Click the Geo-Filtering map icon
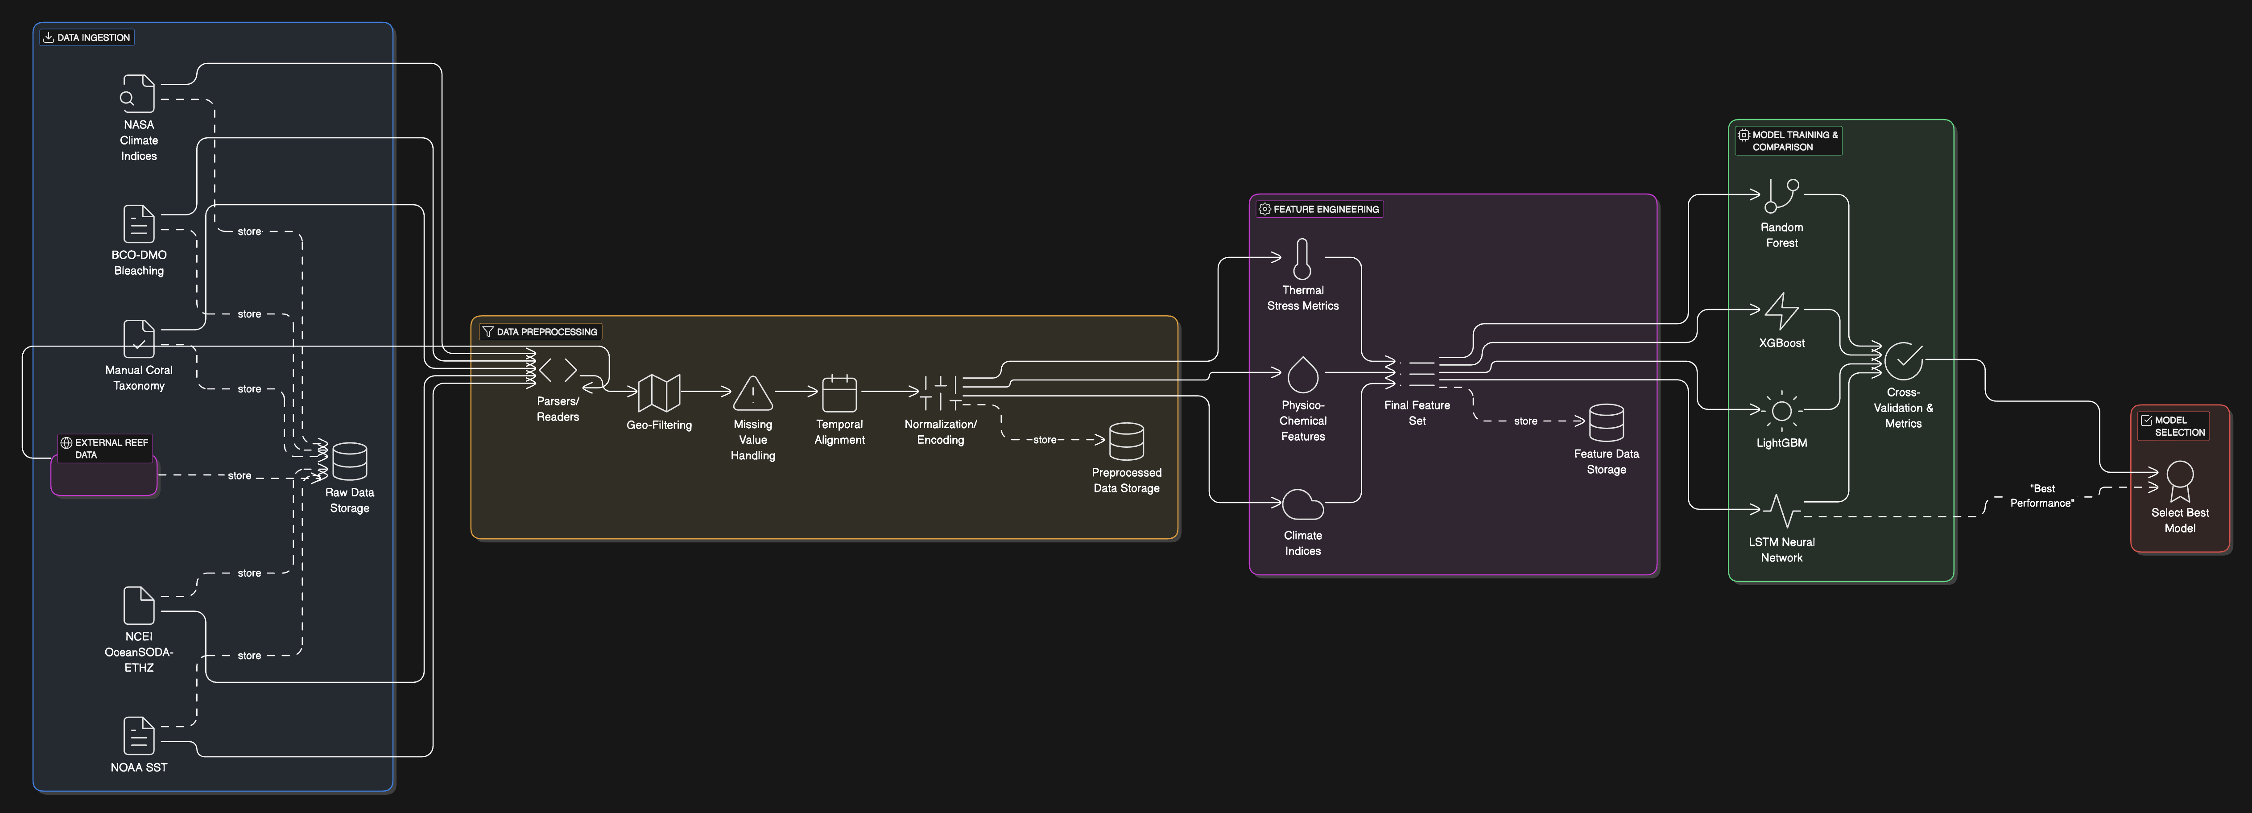This screenshot has width=2252, height=813. pos(658,393)
